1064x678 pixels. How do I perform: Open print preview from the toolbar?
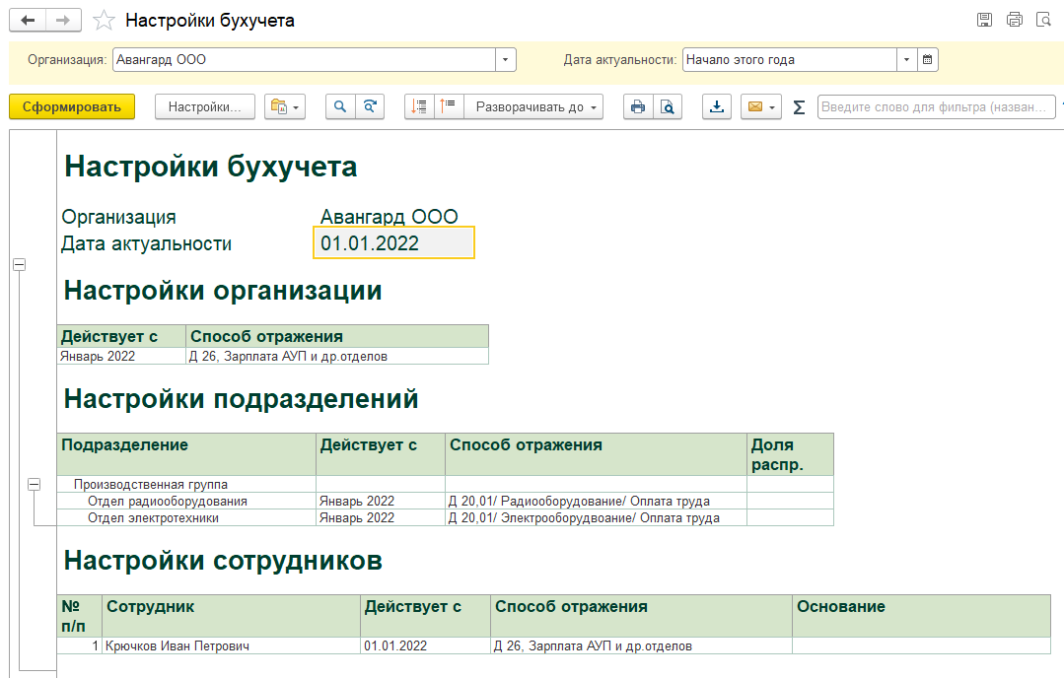tap(668, 107)
